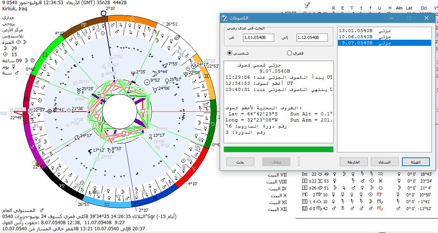Select the Gemini glyph on the yellow band
Viewport: 438px width, 233px height.
pyautogui.click(x=207, y=76)
